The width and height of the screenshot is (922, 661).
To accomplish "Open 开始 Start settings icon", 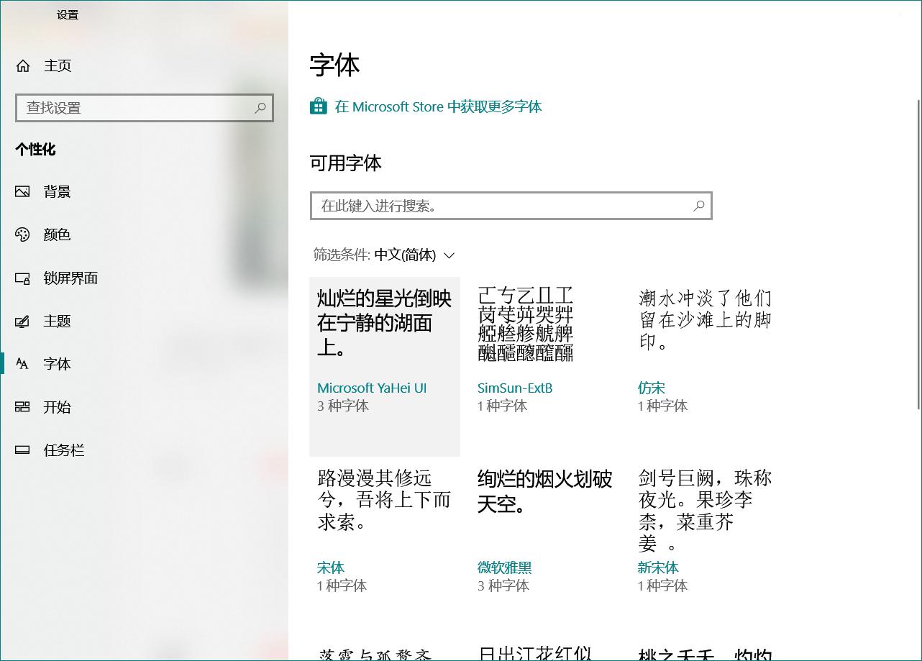I will click(22, 407).
